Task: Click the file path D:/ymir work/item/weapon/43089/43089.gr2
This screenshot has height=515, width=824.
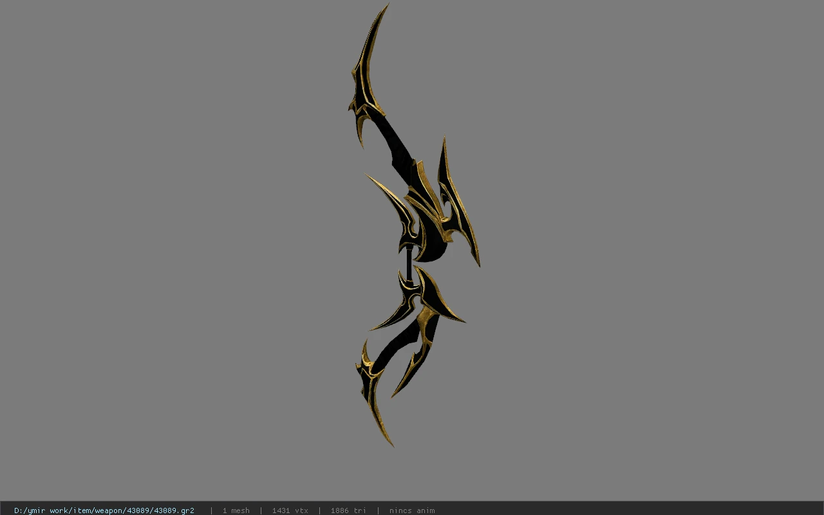Action: point(104,510)
